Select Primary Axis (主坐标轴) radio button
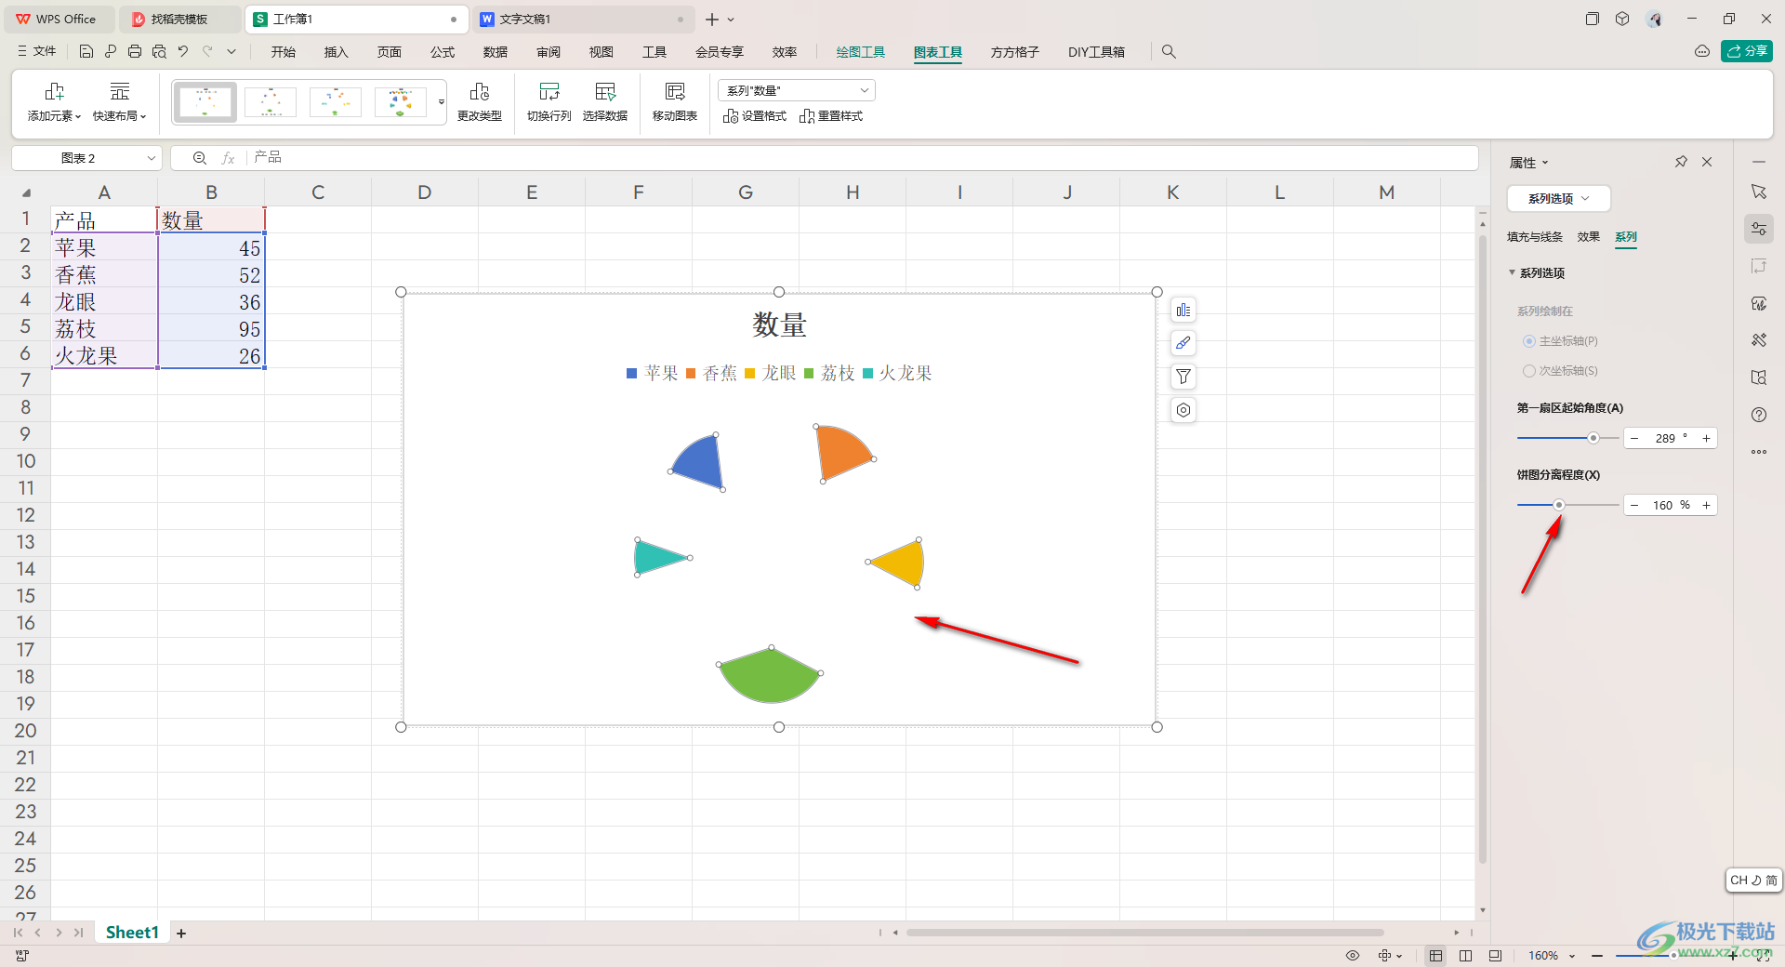Viewport: 1785px width, 967px height. pyautogui.click(x=1529, y=341)
